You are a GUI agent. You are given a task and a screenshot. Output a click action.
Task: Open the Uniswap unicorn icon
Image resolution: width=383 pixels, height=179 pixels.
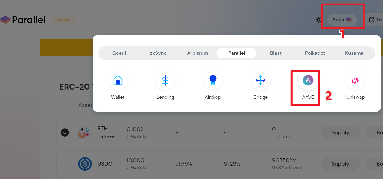pos(355,81)
